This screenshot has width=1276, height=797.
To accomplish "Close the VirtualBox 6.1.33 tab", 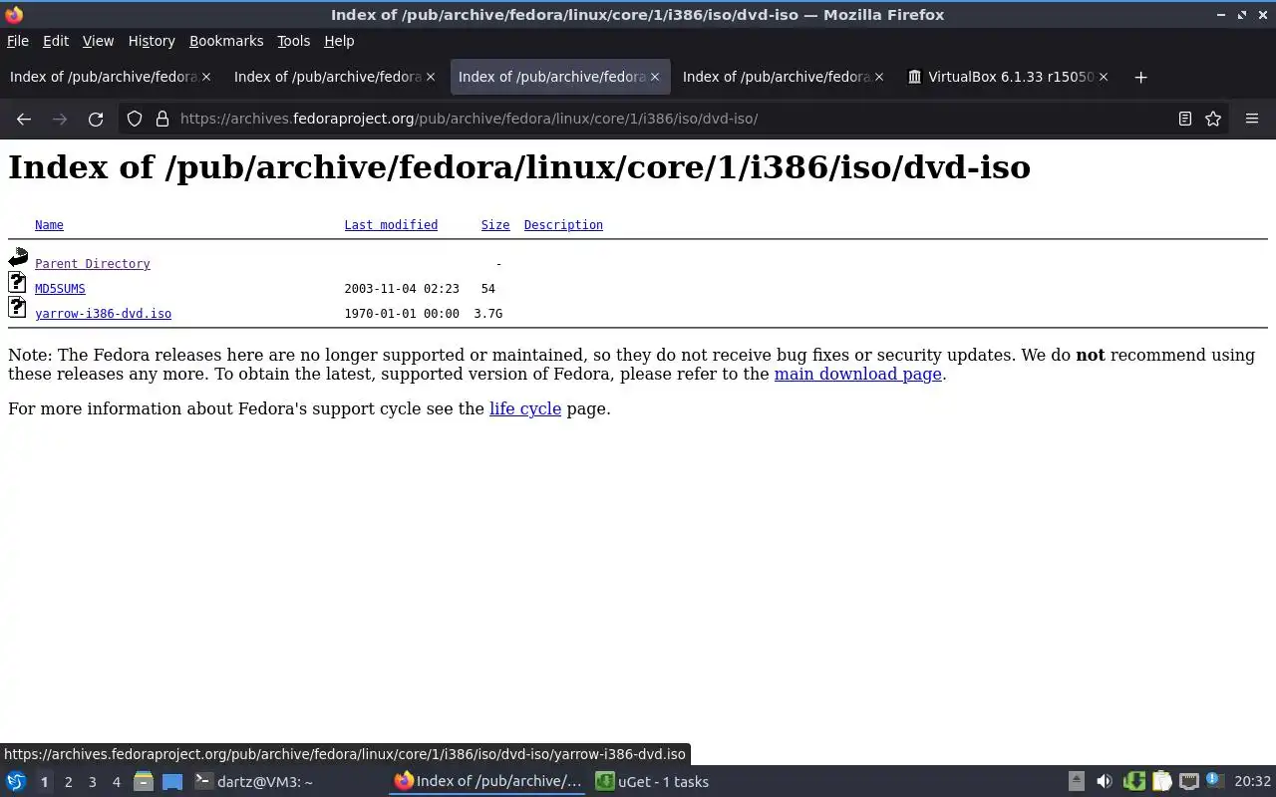I will pyautogui.click(x=1104, y=77).
